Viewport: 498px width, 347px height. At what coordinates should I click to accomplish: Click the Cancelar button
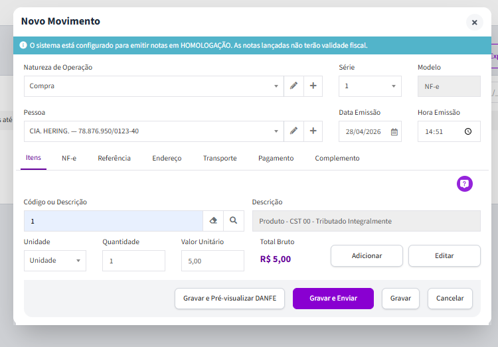pyautogui.click(x=450, y=299)
